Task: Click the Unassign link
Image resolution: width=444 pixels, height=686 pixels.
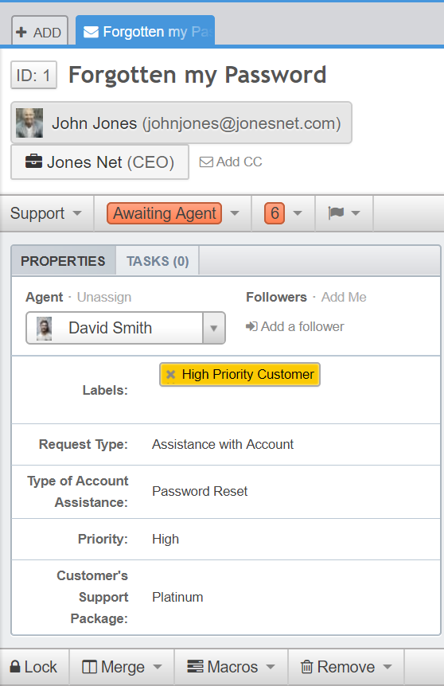Action: [104, 297]
